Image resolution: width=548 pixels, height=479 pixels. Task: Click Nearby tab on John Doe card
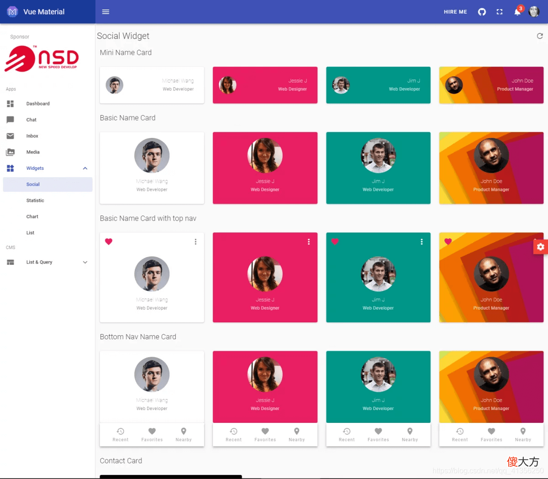click(523, 435)
